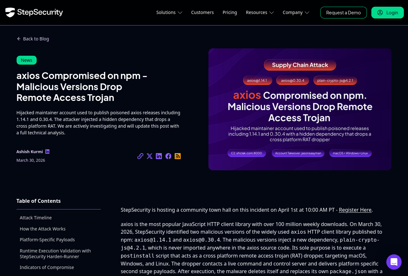Expand the Resources dropdown menu
Viewport: 408px width, 276px height.
pyautogui.click(x=259, y=12)
